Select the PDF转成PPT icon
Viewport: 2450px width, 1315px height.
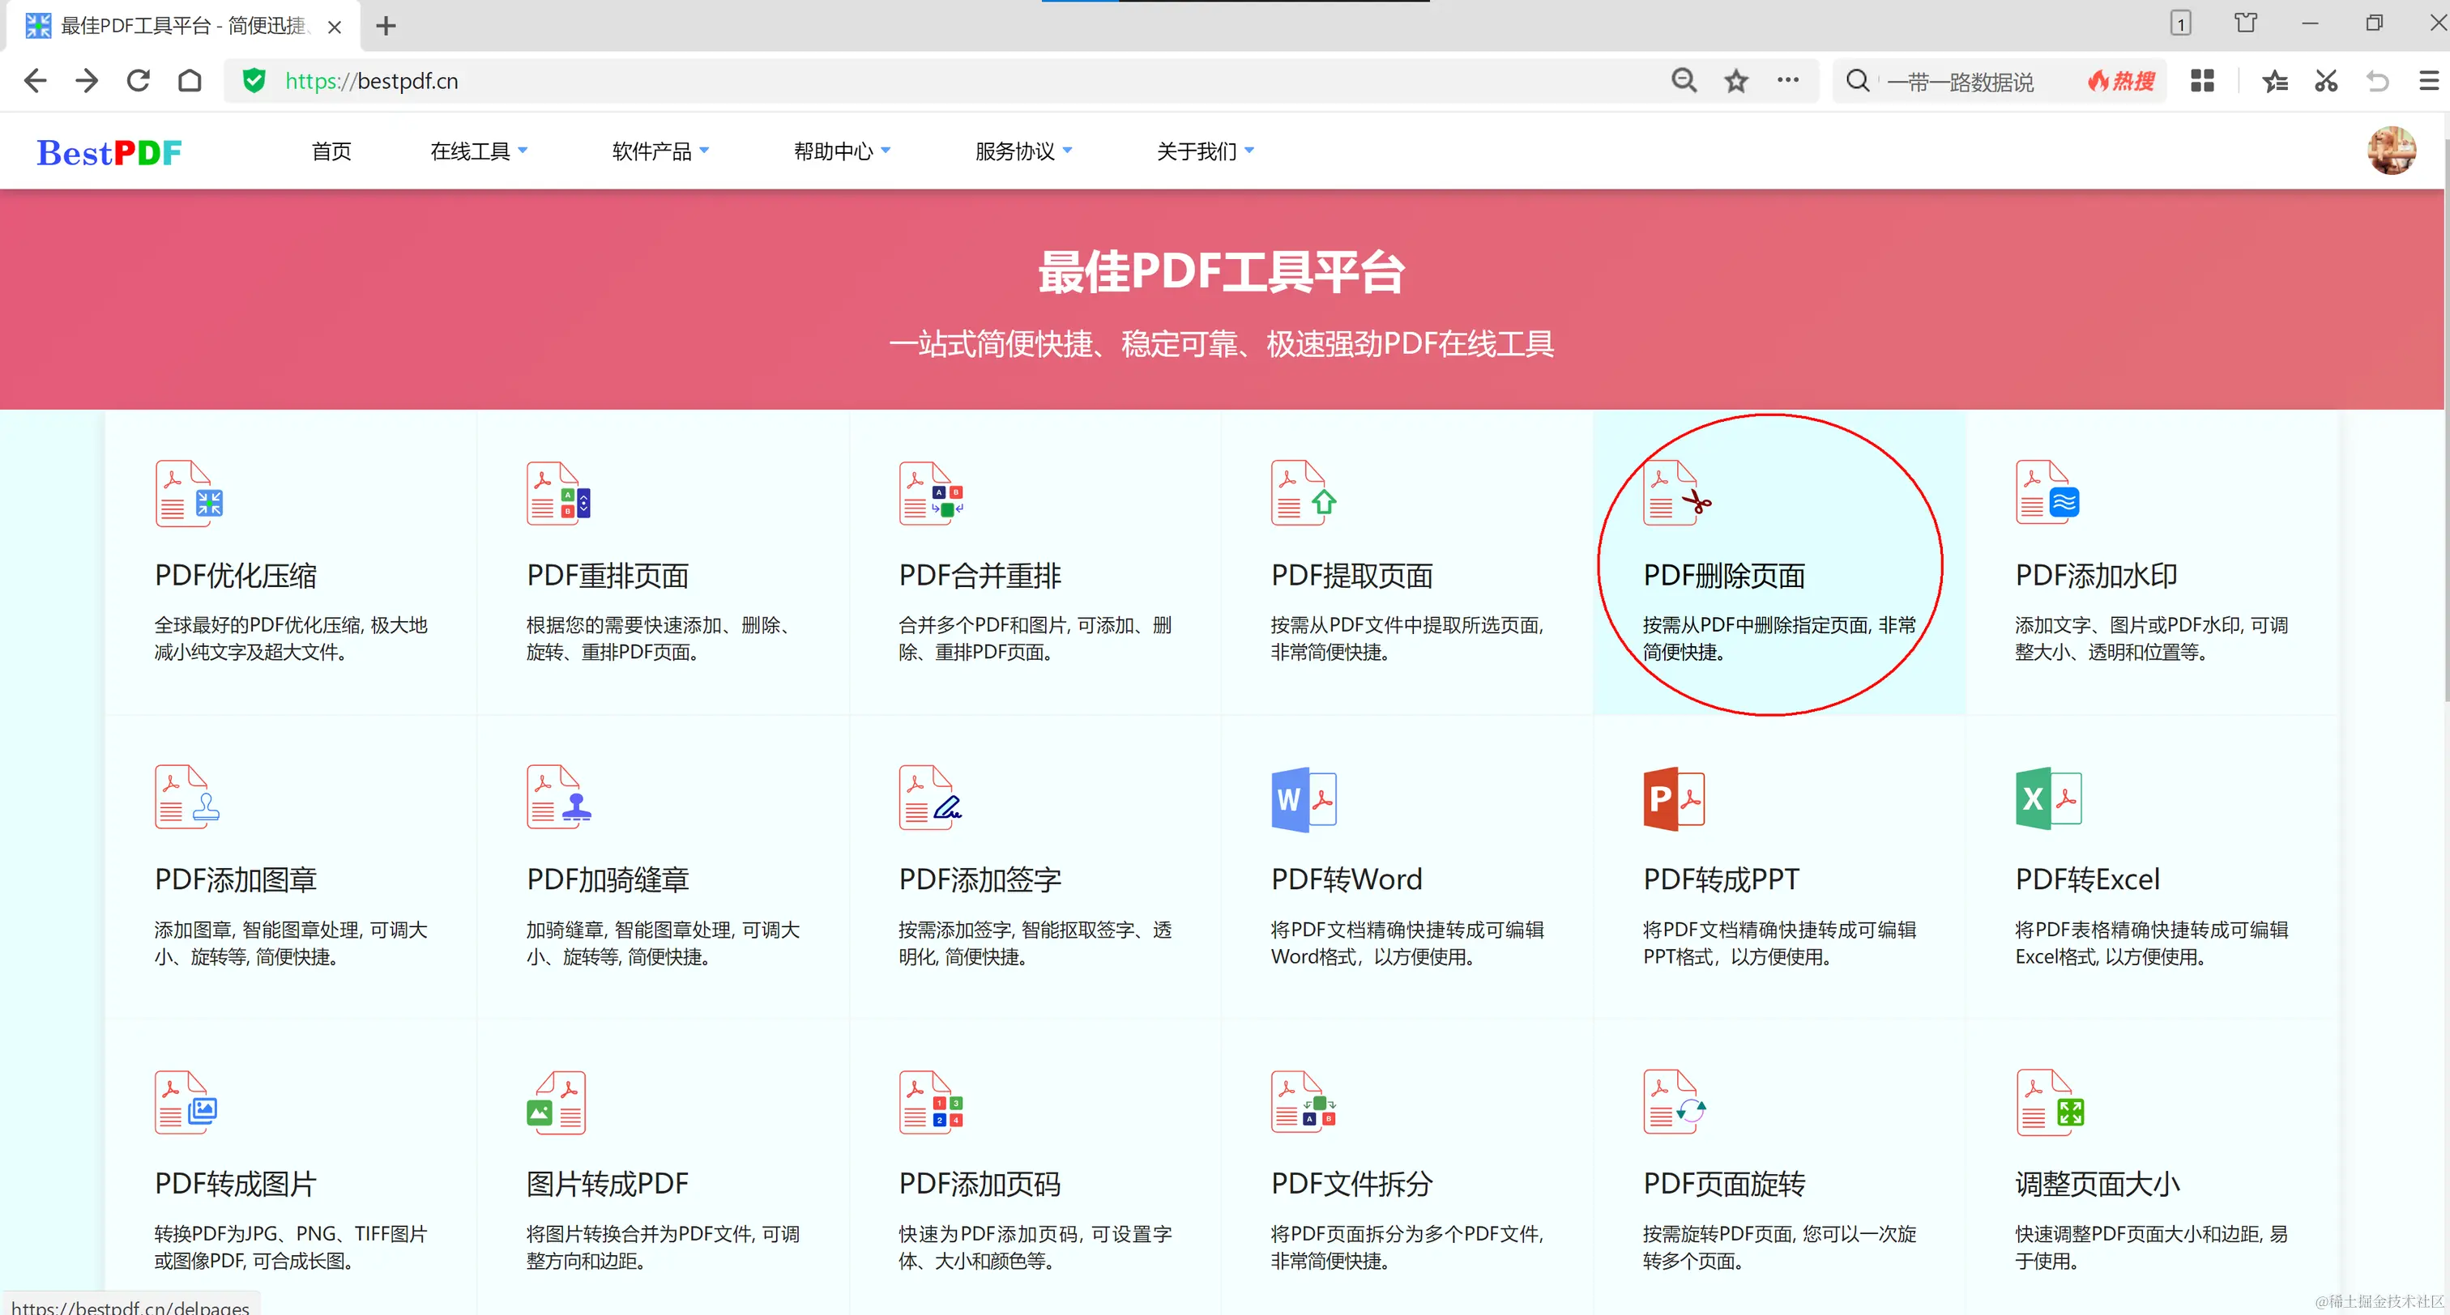coord(1674,798)
